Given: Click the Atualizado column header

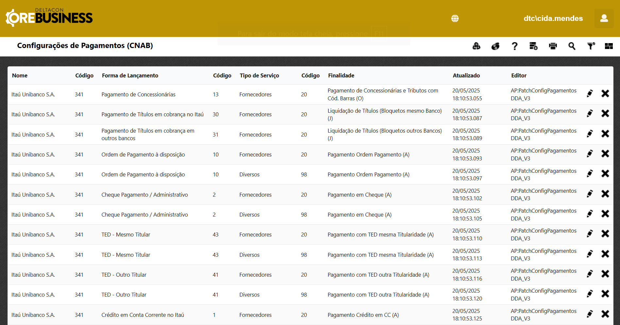Looking at the screenshot, I should (466, 75).
